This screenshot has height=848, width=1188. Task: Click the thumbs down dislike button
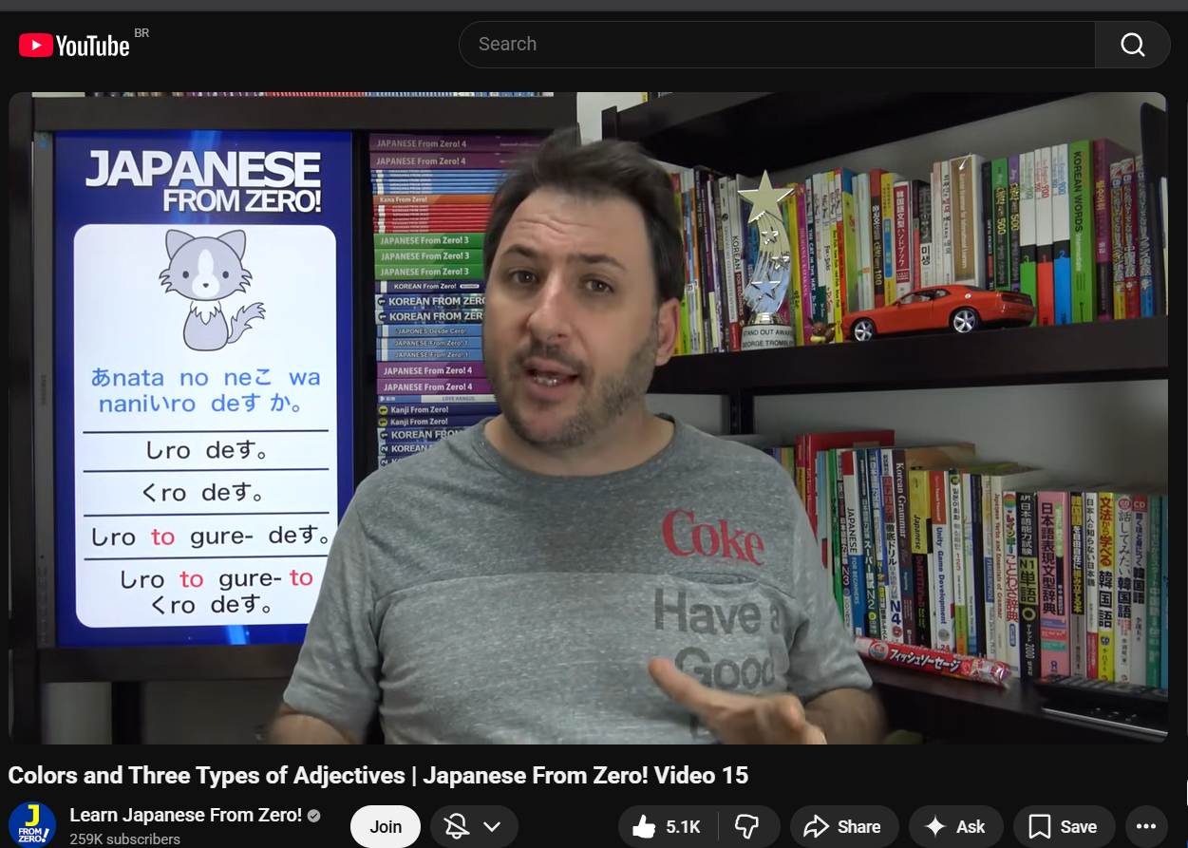[749, 826]
